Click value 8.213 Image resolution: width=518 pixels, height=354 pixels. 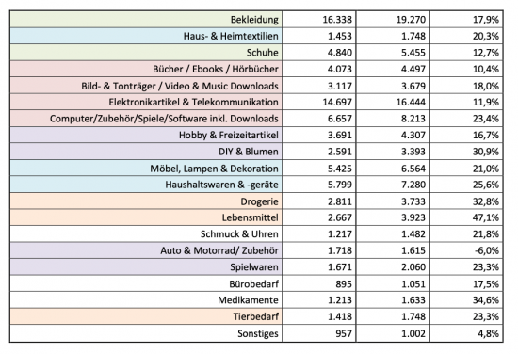(x=413, y=119)
